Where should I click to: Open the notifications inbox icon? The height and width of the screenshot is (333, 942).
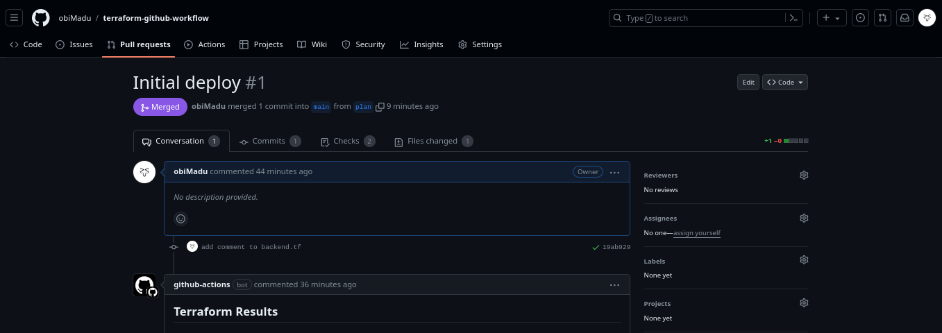coord(905,18)
